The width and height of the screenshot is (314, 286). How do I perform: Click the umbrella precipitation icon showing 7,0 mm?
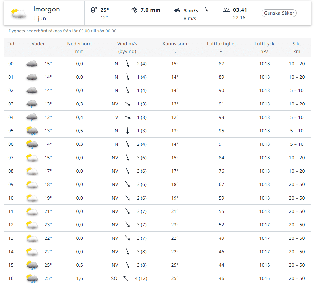[x=134, y=10]
